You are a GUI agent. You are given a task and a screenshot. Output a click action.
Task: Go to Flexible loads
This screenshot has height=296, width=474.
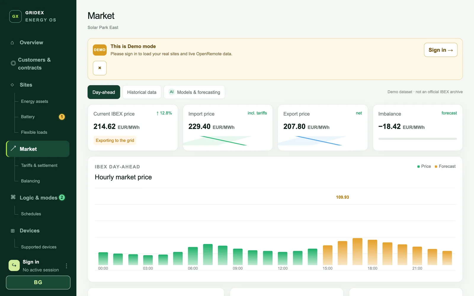point(34,132)
